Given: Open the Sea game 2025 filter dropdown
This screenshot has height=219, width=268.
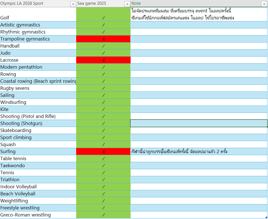Looking at the screenshot, I should (127, 4).
